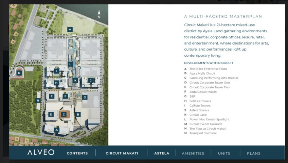The image size is (288, 163).
Task: Click the site plan caption on the map
Action: [49, 143]
